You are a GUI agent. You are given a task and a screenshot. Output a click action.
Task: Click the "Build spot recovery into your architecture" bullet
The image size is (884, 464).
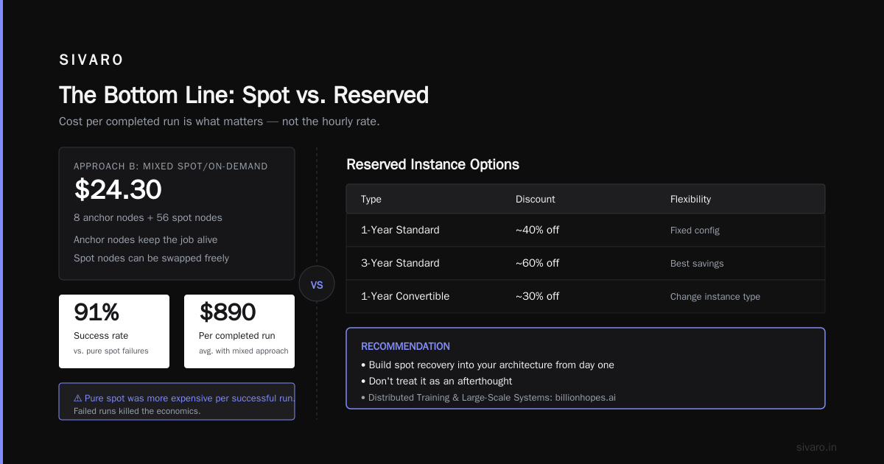pos(488,365)
